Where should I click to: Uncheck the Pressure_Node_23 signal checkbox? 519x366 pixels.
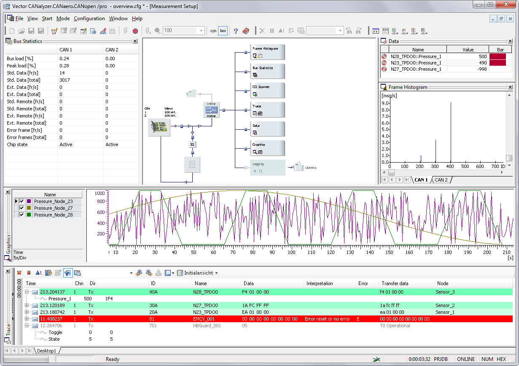22,201
